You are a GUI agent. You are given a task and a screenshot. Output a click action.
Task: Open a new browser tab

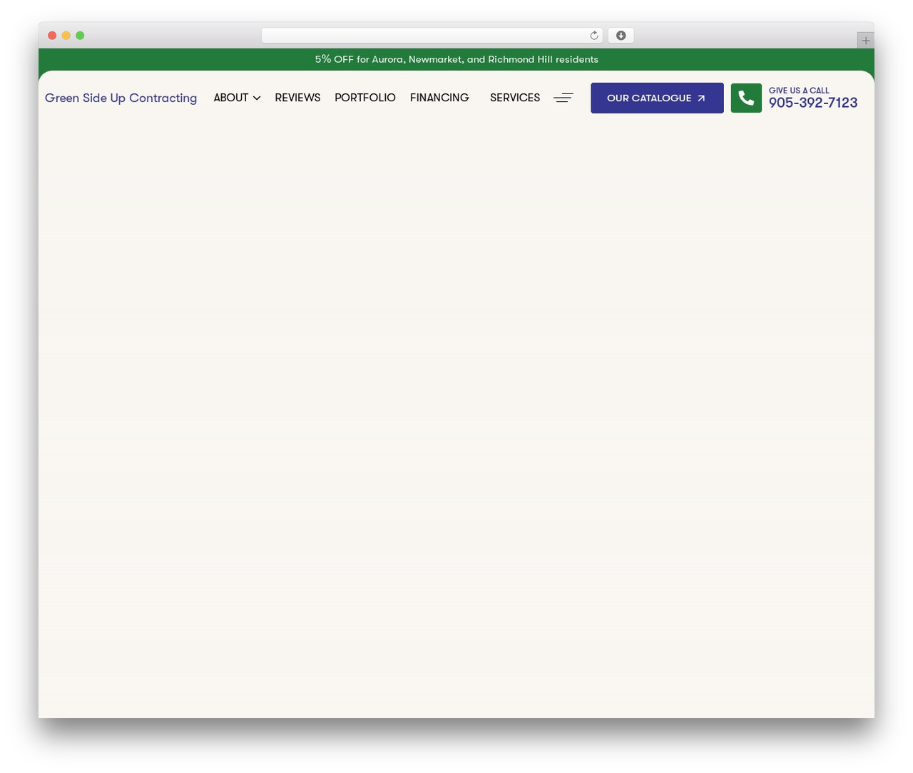click(x=865, y=41)
